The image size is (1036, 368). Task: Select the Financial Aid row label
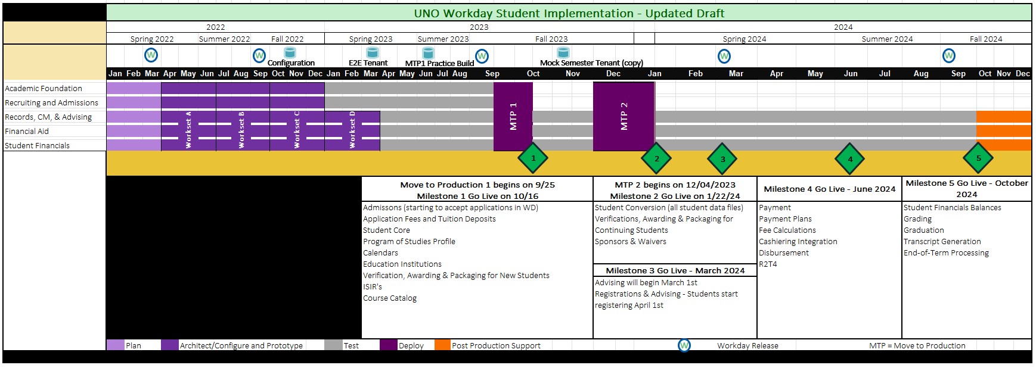pos(27,131)
